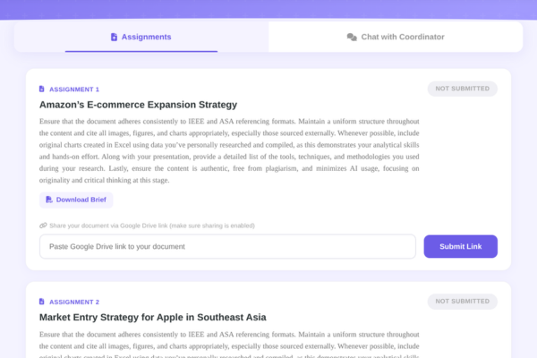This screenshot has width=537, height=358.
Task: Focus the Google Drive link input field
Action: pyautogui.click(x=227, y=246)
